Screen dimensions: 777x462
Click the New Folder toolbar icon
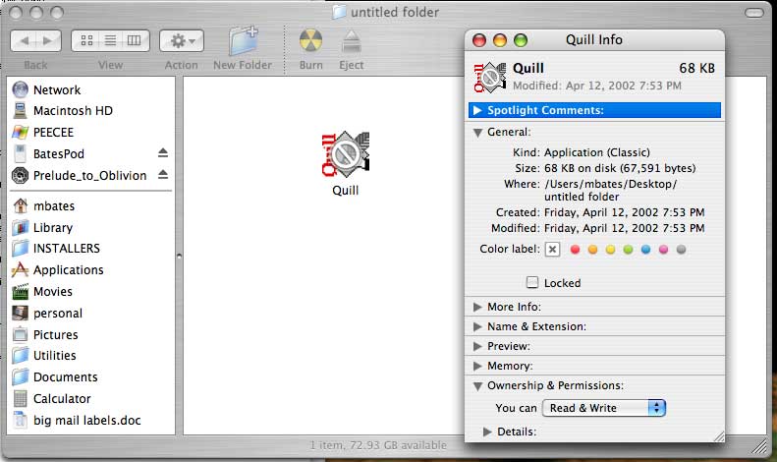[243, 40]
